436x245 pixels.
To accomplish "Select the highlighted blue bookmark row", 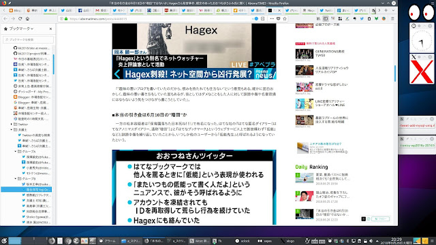I will [27, 189].
